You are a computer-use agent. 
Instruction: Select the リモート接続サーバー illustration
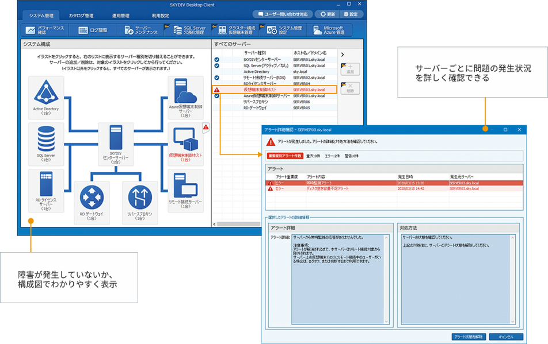pos(185,191)
